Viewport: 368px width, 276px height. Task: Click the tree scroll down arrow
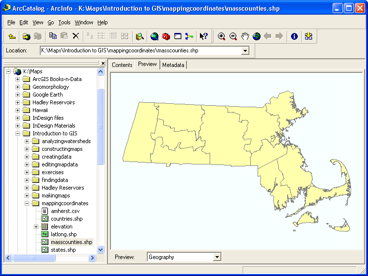coord(100,249)
